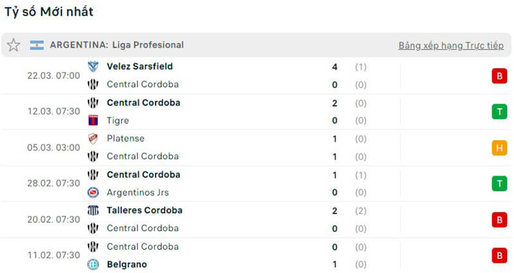Click the Argentina flag icon
This screenshot has height=273, width=514.
[37, 45]
